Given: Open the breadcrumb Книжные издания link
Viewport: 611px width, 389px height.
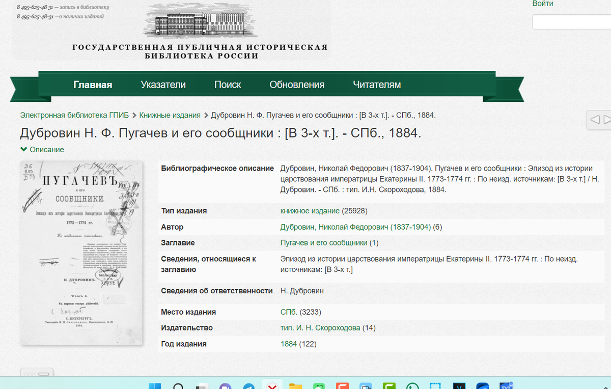Looking at the screenshot, I should click(170, 115).
